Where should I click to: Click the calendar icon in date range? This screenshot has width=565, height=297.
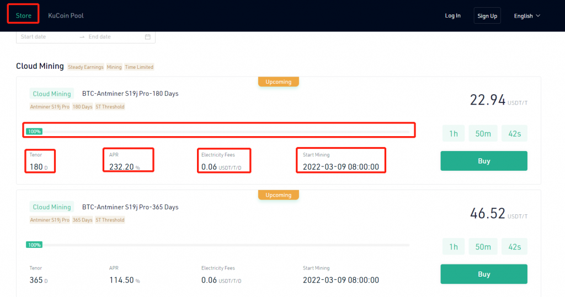(x=148, y=37)
